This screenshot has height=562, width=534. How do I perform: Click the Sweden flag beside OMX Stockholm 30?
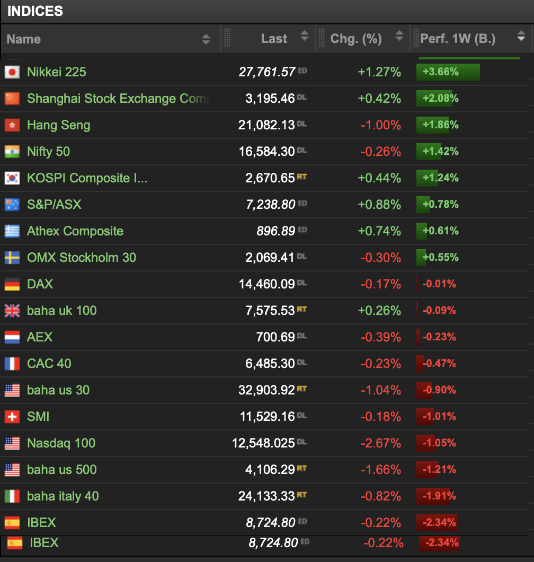12,258
